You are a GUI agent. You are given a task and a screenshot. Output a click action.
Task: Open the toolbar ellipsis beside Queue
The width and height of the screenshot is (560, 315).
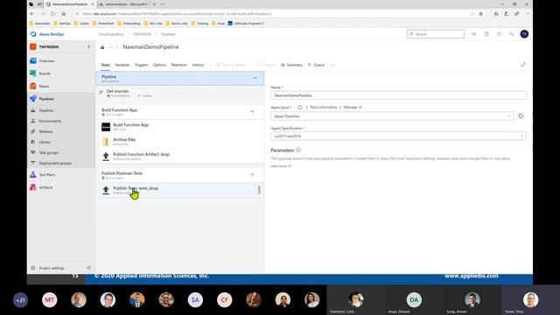(x=332, y=65)
